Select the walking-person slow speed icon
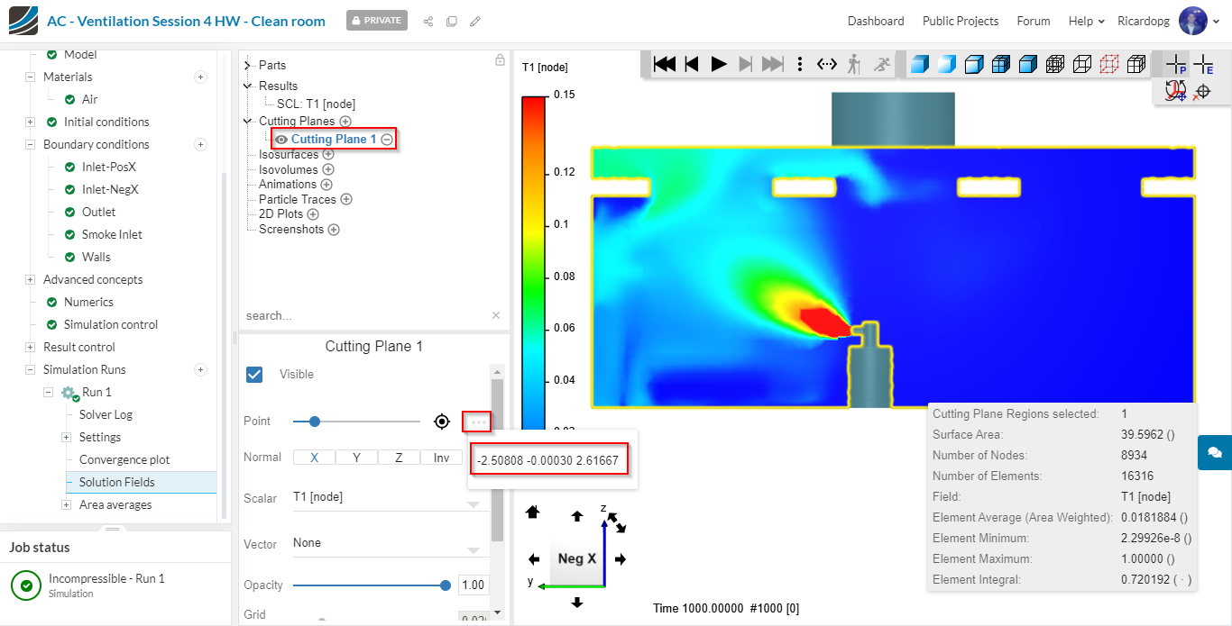 (854, 64)
